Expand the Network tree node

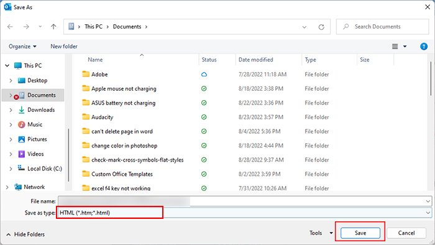(7, 187)
